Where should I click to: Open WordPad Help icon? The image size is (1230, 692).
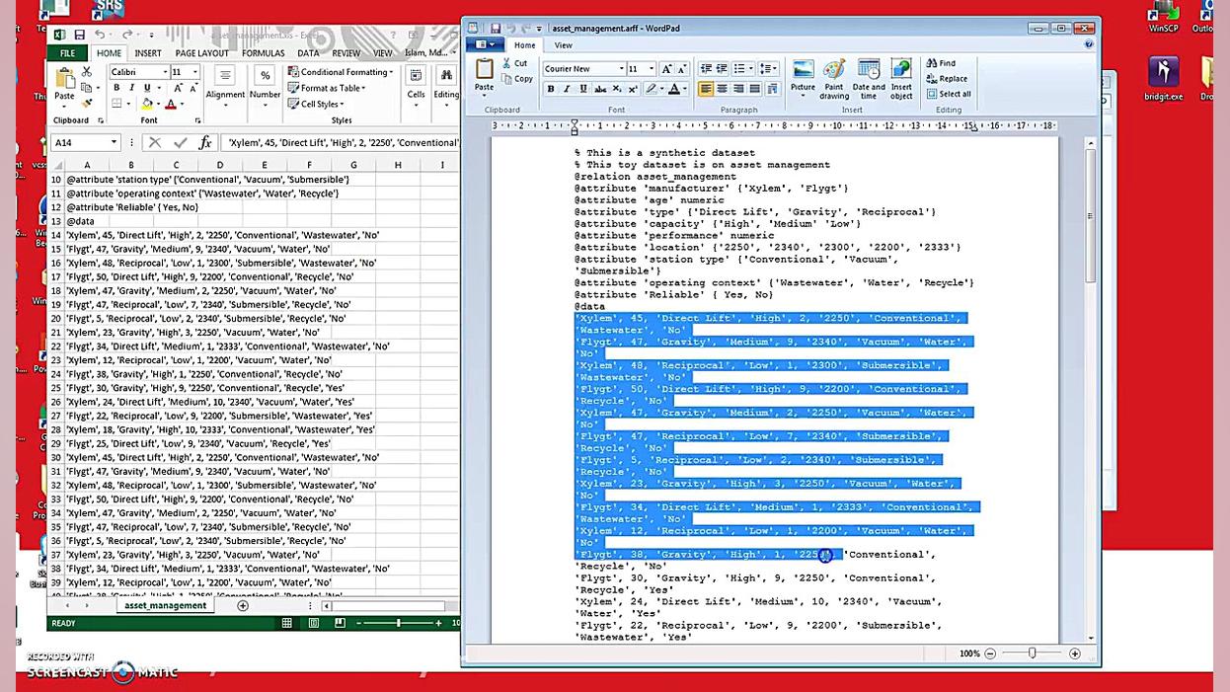click(x=1089, y=45)
